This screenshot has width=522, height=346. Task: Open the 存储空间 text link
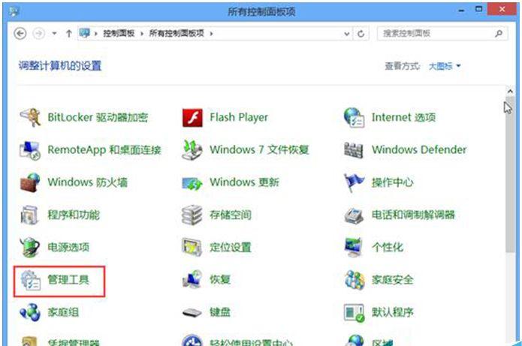pos(231,215)
